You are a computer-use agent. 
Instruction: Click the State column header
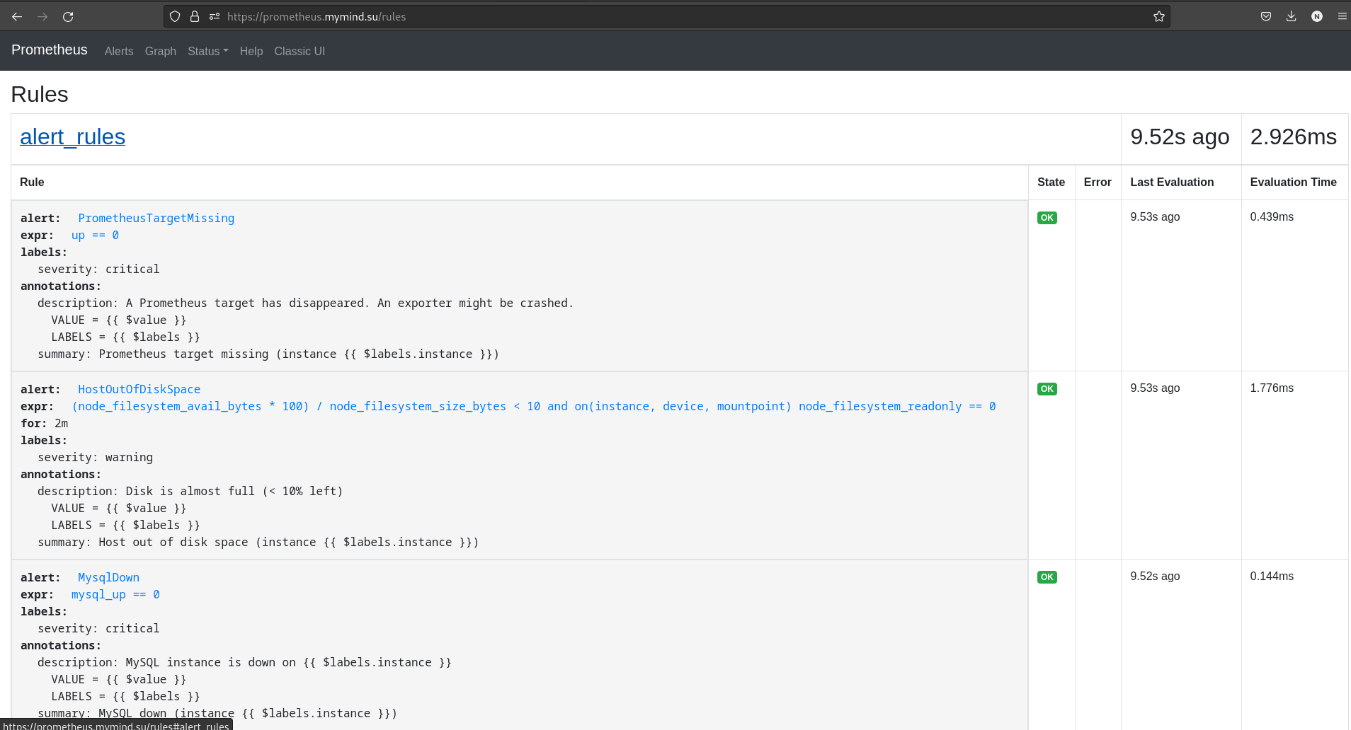tap(1051, 182)
